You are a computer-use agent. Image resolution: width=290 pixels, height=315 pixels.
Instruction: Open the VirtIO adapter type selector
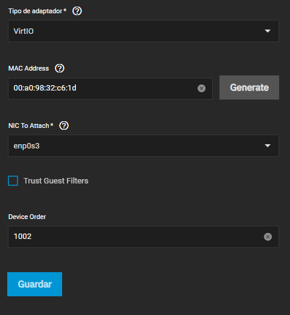coord(143,31)
